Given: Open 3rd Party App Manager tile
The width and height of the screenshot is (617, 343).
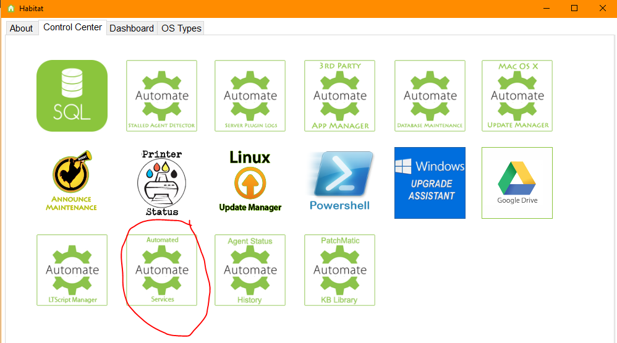Looking at the screenshot, I should click(339, 96).
